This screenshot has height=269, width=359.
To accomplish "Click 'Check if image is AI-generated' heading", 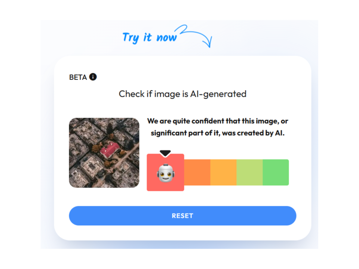I will 182,94.
